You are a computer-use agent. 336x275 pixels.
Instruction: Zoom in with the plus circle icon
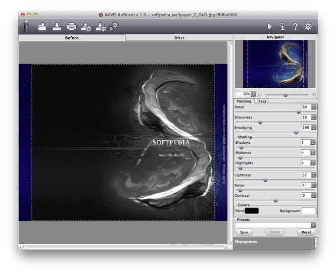(x=313, y=94)
